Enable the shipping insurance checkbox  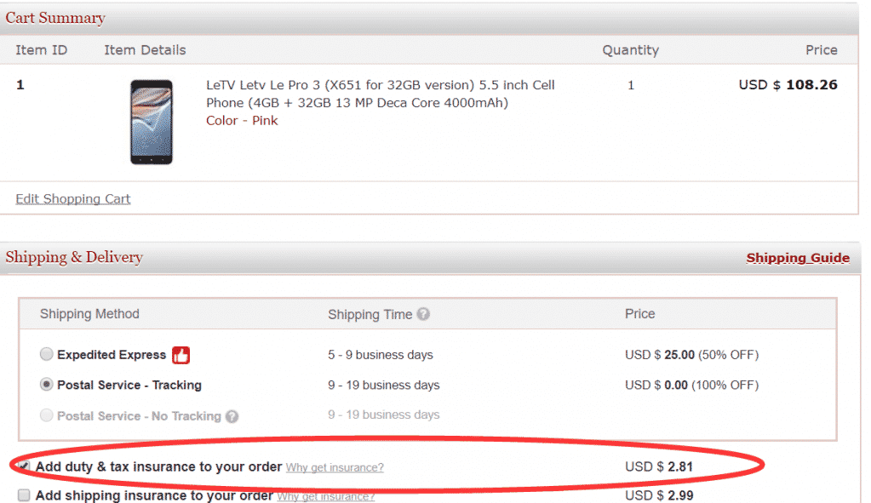click(x=24, y=495)
